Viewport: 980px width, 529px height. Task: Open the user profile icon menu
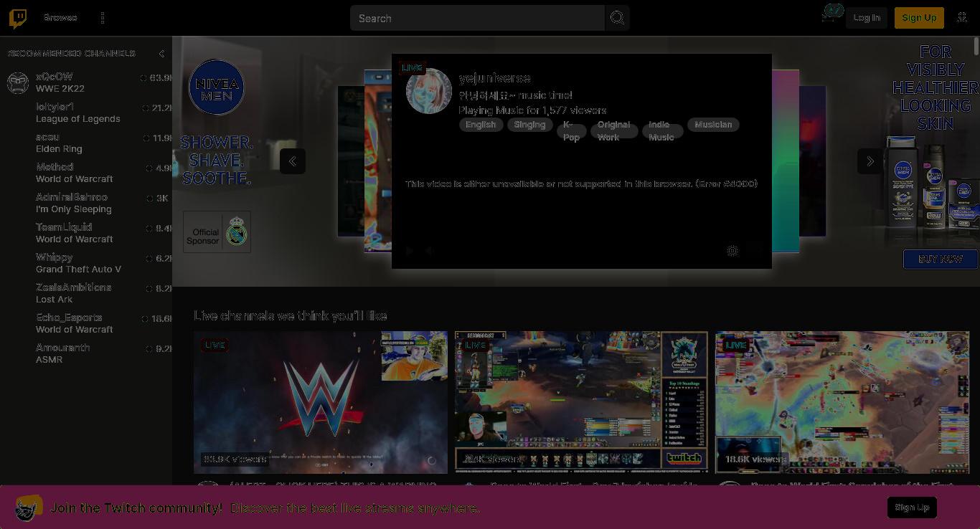(962, 18)
